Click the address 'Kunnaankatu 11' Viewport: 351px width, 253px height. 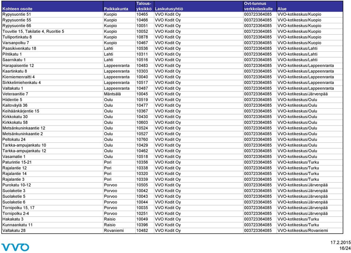(x=18, y=225)
